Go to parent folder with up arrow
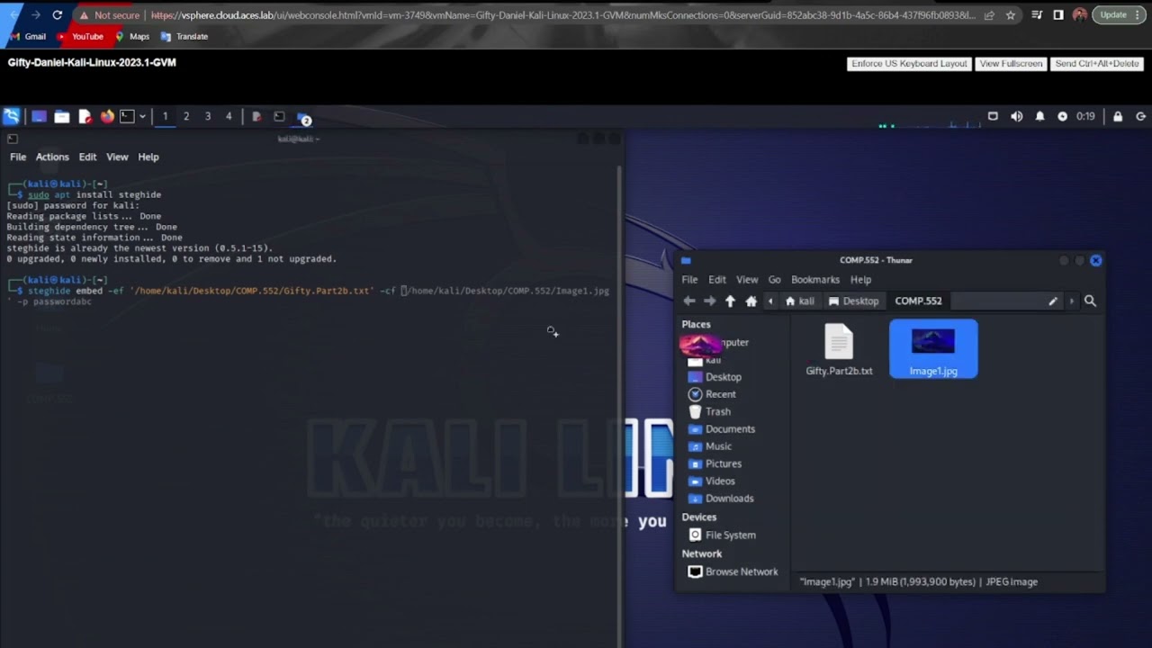 (730, 301)
